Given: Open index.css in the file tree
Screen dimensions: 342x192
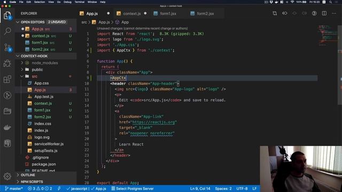Looking at the screenshot, I should point(43,124).
